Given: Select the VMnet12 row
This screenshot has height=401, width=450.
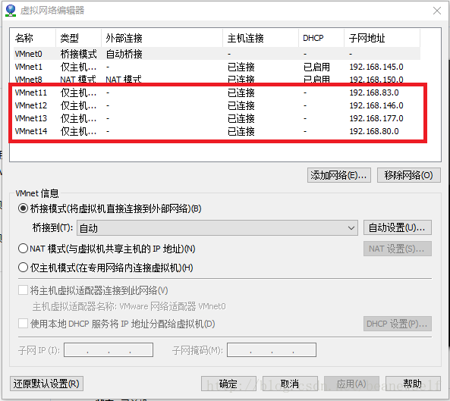Looking at the screenshot, I should coord(217,105).
